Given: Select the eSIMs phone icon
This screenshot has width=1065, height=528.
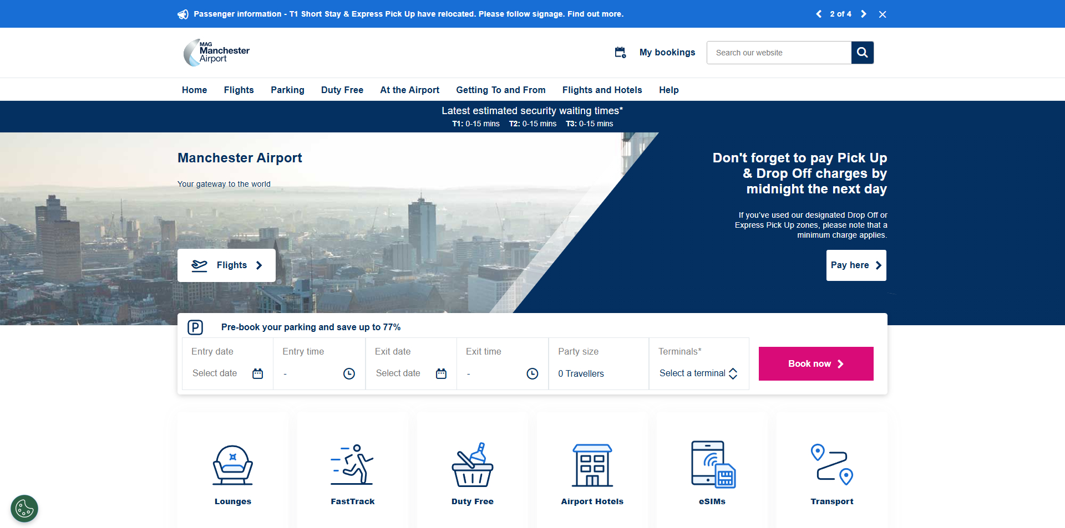Looking at the screenshot, I should point(712,465).
